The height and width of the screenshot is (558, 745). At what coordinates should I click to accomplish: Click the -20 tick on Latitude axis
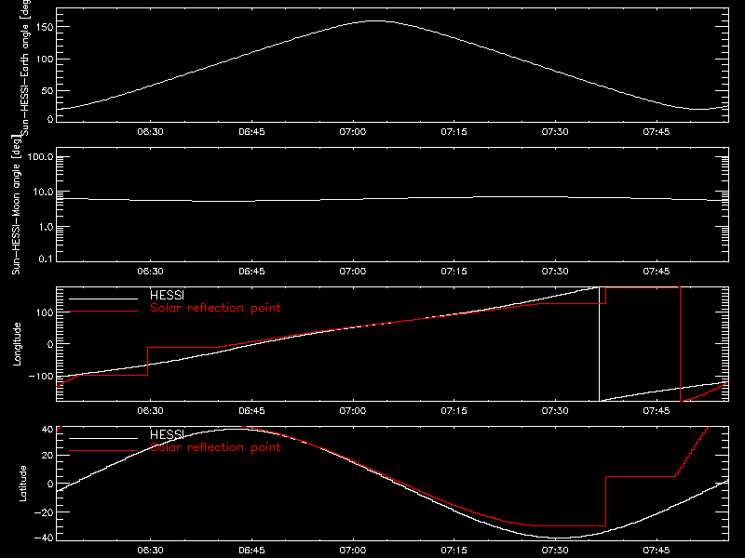(44, 512)
